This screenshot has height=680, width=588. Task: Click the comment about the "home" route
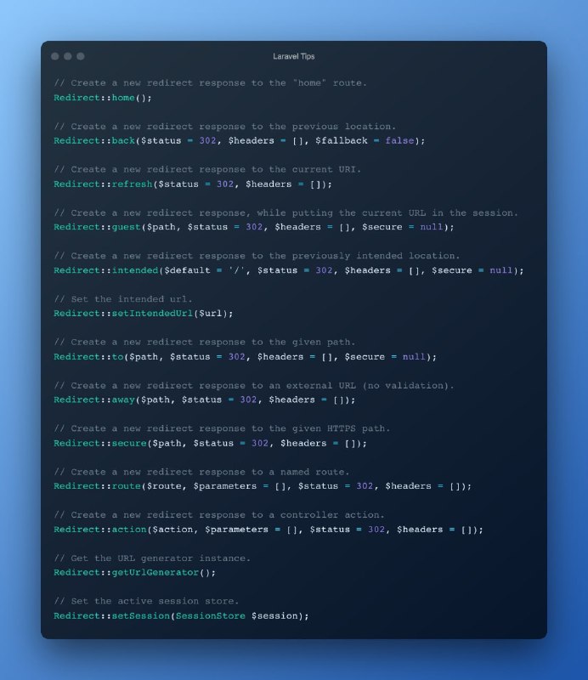click(x=211, y=82)
